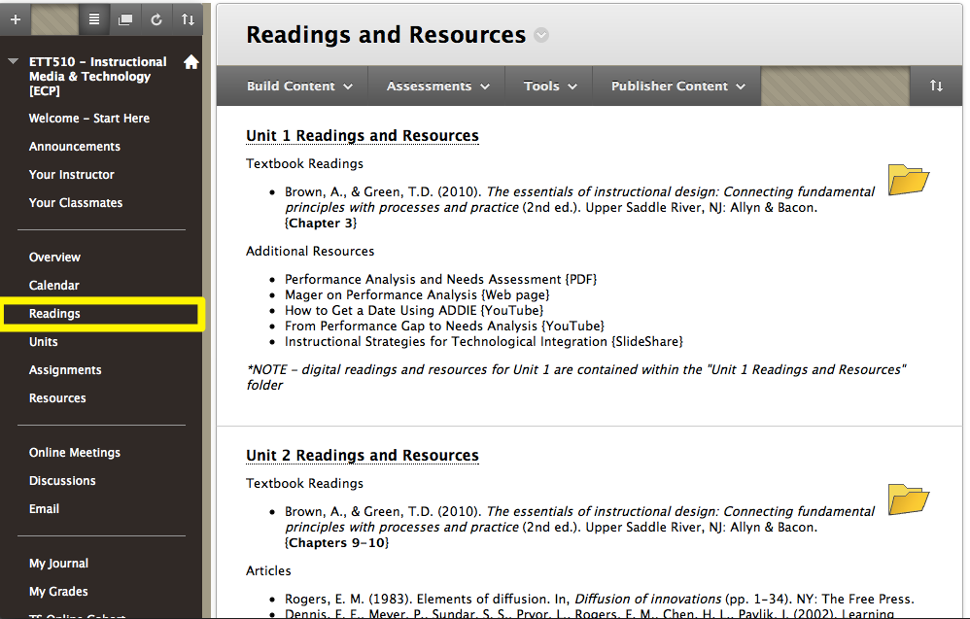Open Announcements in course menu

[x=74, y=147]
